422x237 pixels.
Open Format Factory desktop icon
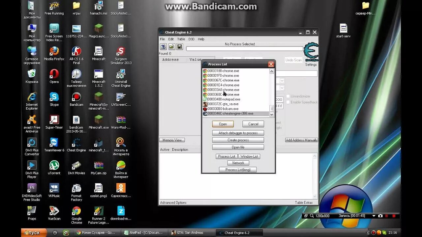click(x=76, y=192)
